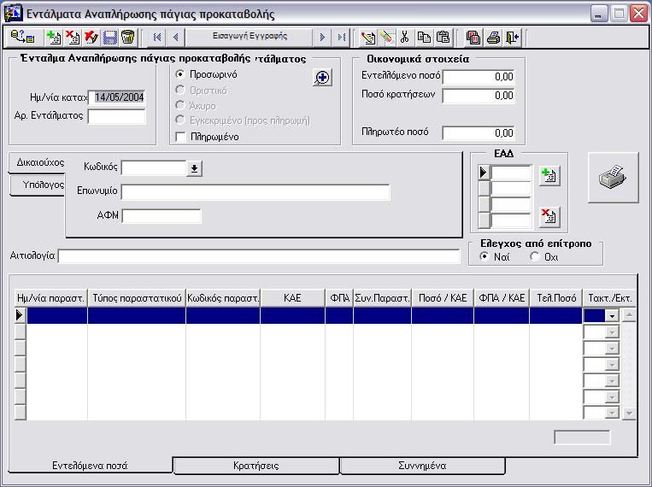This screenshot has height=487, width=652.
Task: Open the Συνημμένα tab
Action: click(x=422, y=466)
